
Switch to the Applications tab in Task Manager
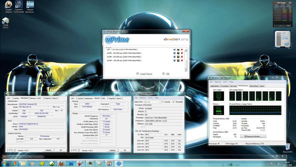[x=215, y=86]
